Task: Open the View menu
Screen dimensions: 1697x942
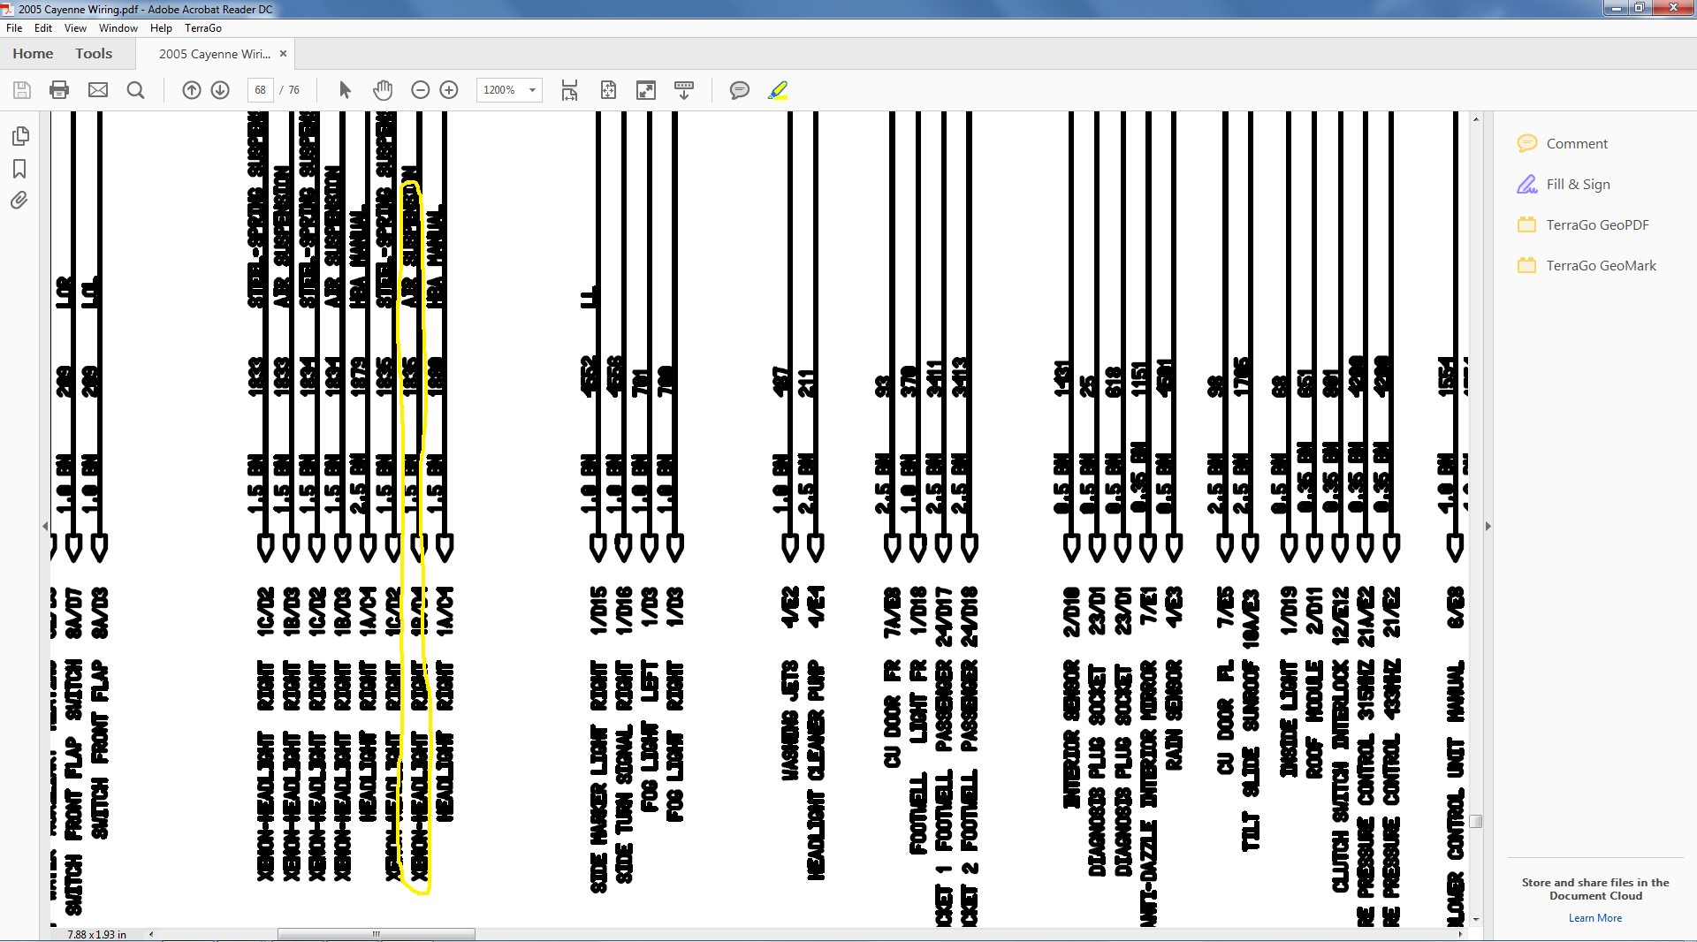Action: [75, 28]
